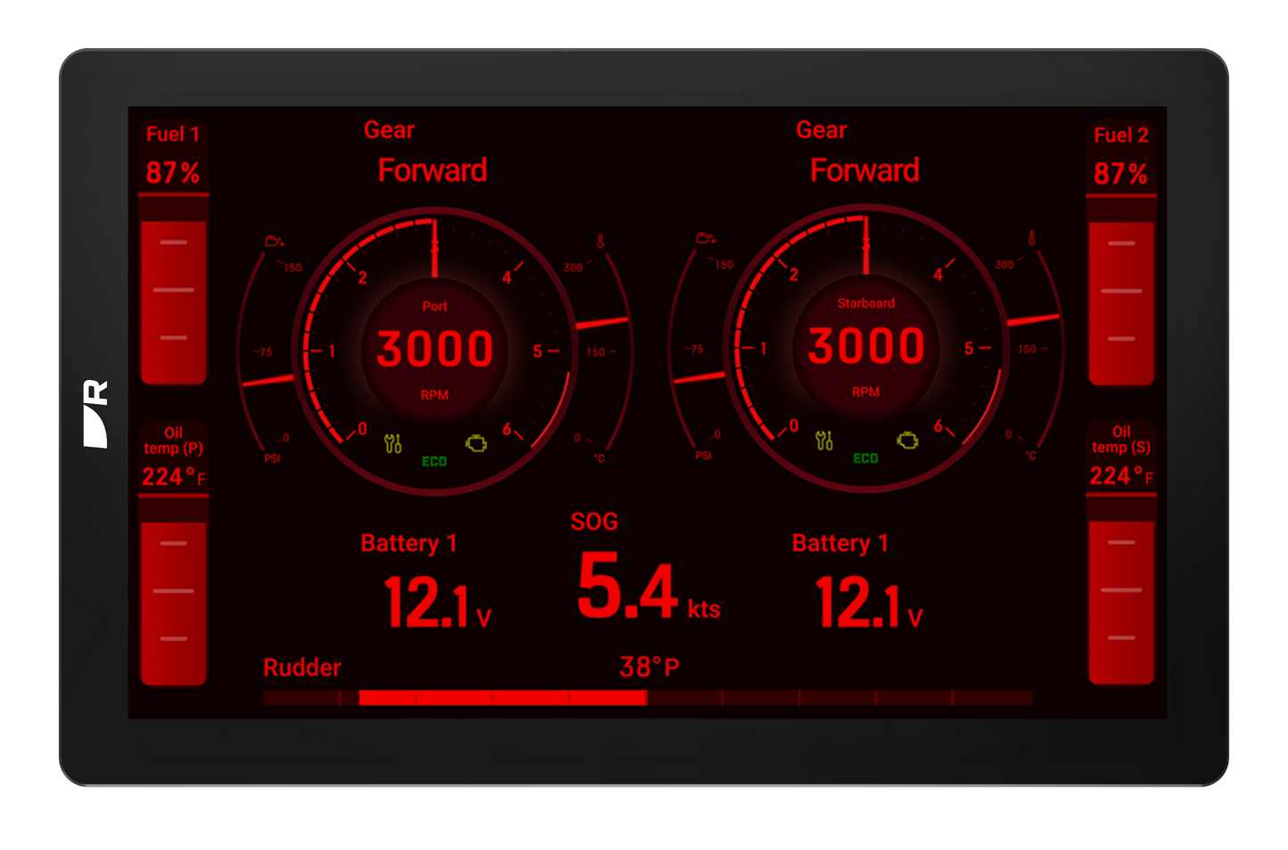Tap the Starboard engine maintenance wrench icon

pos(824,441)
